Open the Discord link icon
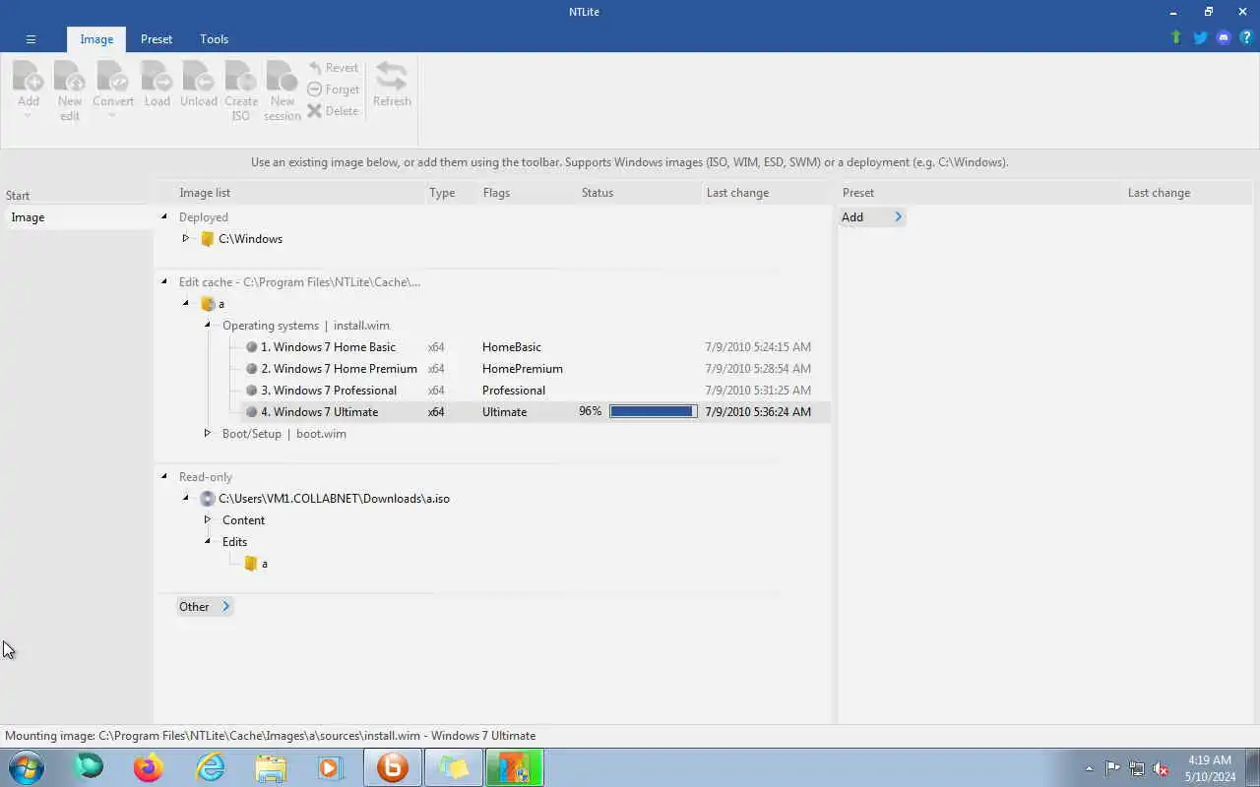This screenshot has height=787, width=1260. 1224,37
